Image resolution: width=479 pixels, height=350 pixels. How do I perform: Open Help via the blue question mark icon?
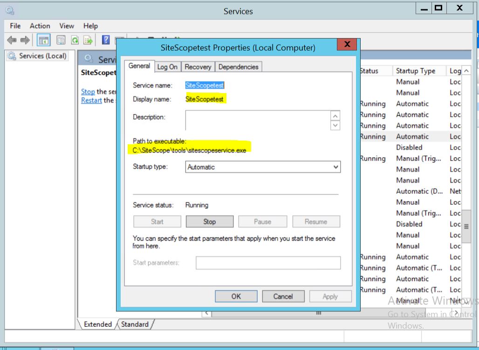[x=106, y=40]
